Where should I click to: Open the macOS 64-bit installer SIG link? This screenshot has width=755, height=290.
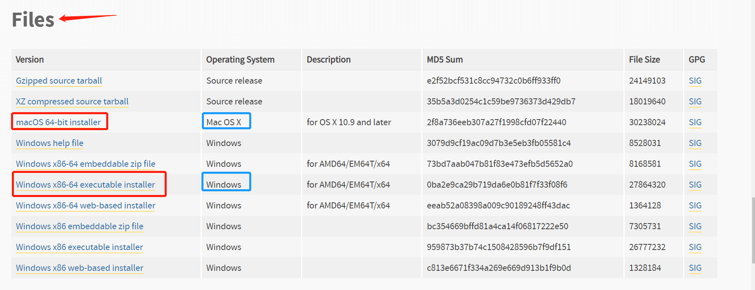click(x=695, y=122)
